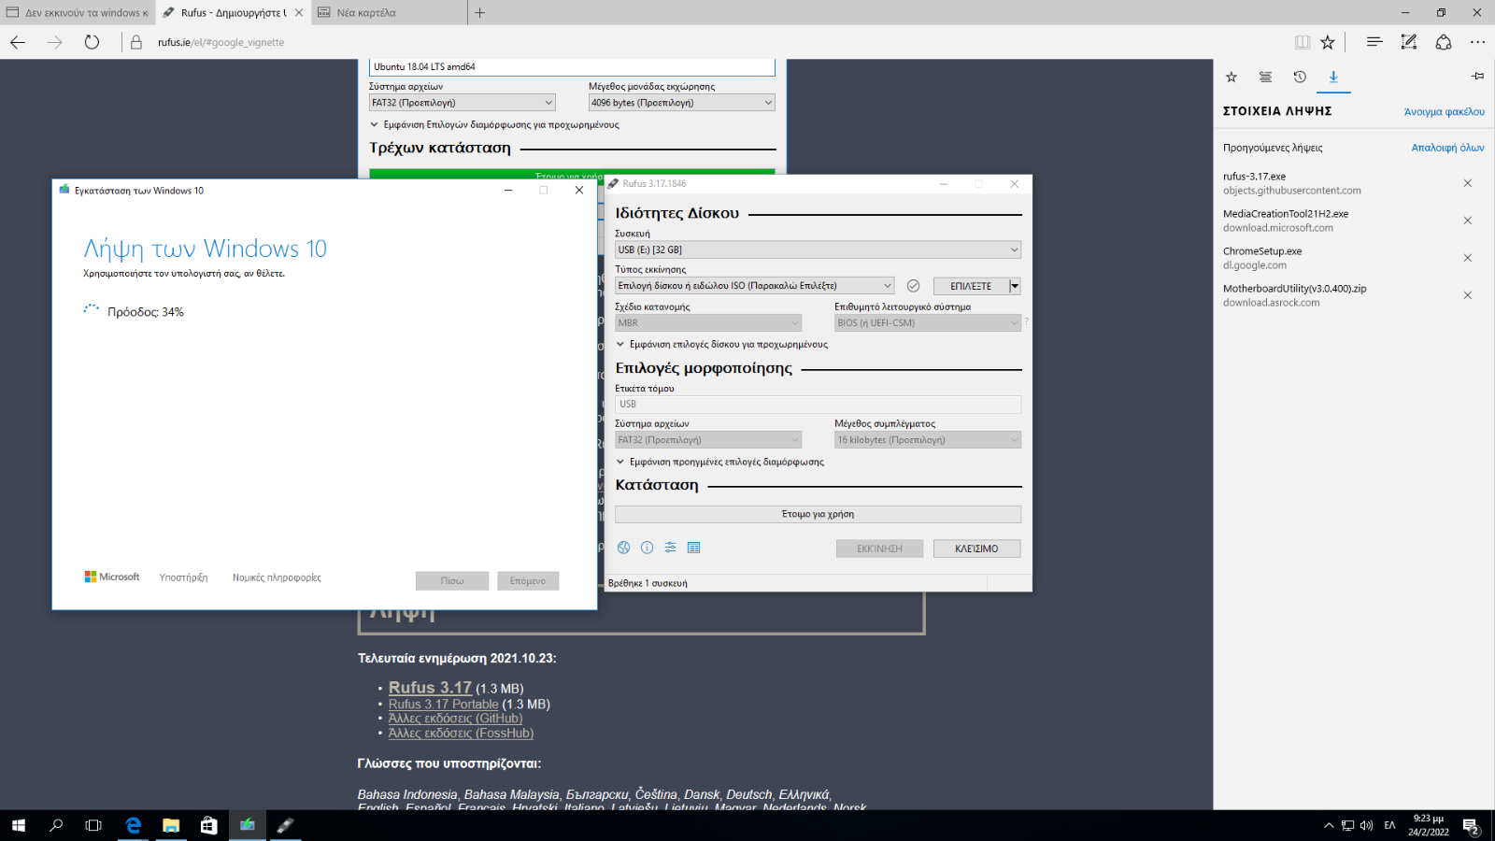The width and height of the screenshot is (1495, 841).
Task: Open Edge Downloads tab in hub
Action: (1333, 77)
